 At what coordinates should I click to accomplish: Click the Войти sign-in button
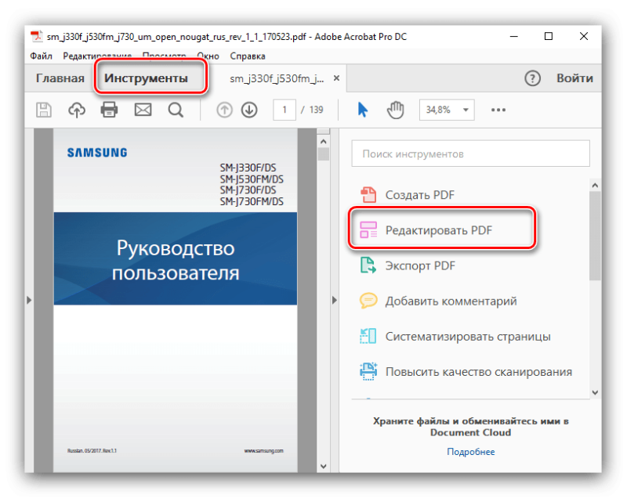pyautogui.click(x=574, y=78)
